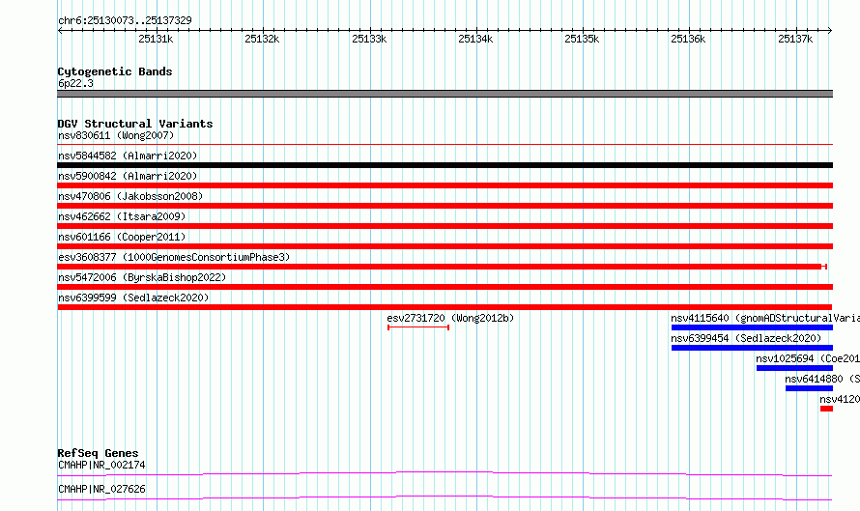Click the red nsv470806 variant bar

coord(444,206)
